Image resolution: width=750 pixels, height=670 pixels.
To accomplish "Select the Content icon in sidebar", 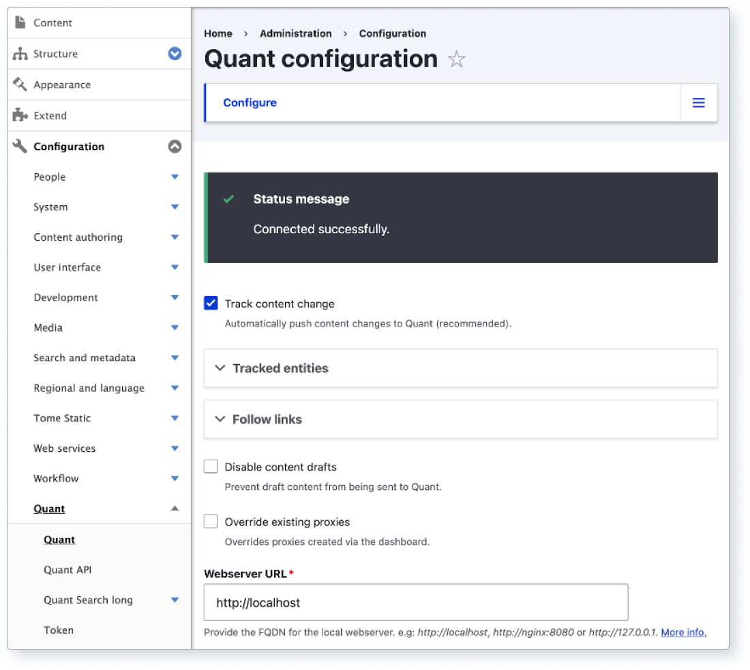I will [x=19, y=22].
